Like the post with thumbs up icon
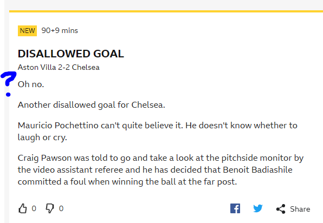323x223 pixels. pyautogui.click(x=23, y=208)
